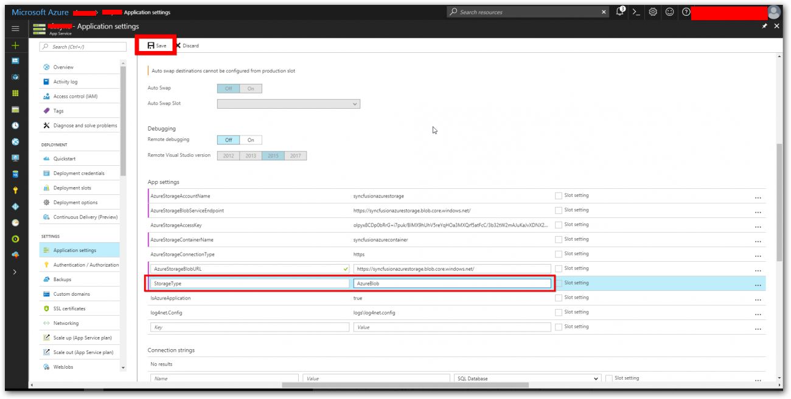The height and width of the screenshot is (399, 791).
Task: Turn Auto Swap On
Action: (251, 89)
